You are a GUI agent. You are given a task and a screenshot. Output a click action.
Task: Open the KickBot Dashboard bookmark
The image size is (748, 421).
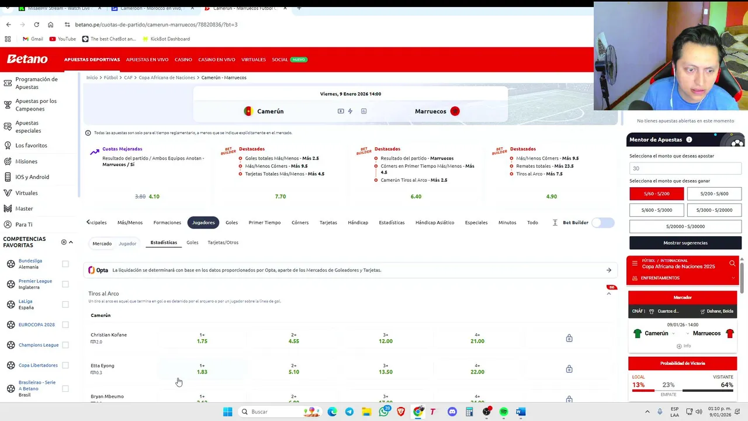[x=165, y=39]
